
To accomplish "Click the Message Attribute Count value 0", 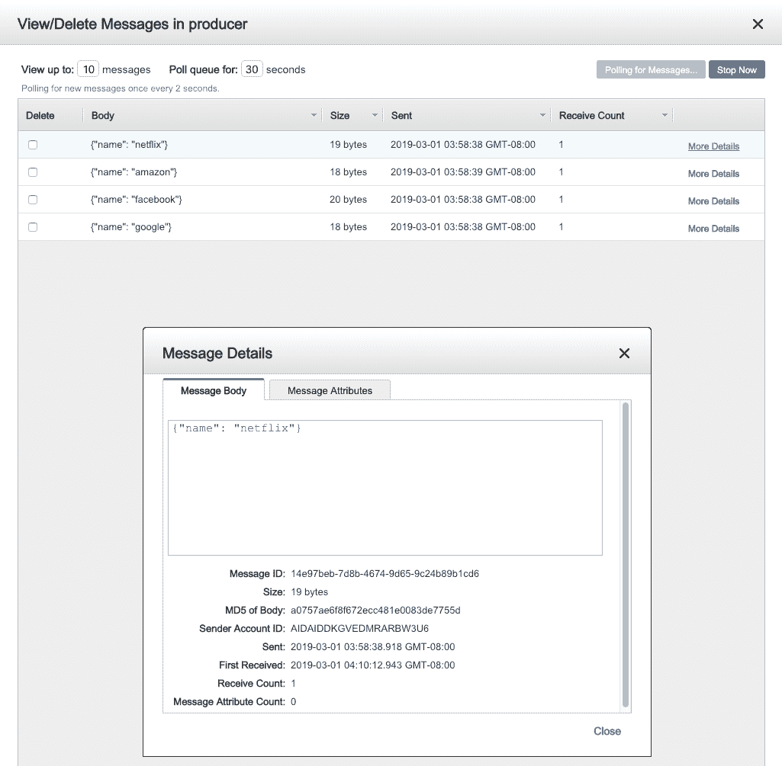I will (x=293, y=702).
